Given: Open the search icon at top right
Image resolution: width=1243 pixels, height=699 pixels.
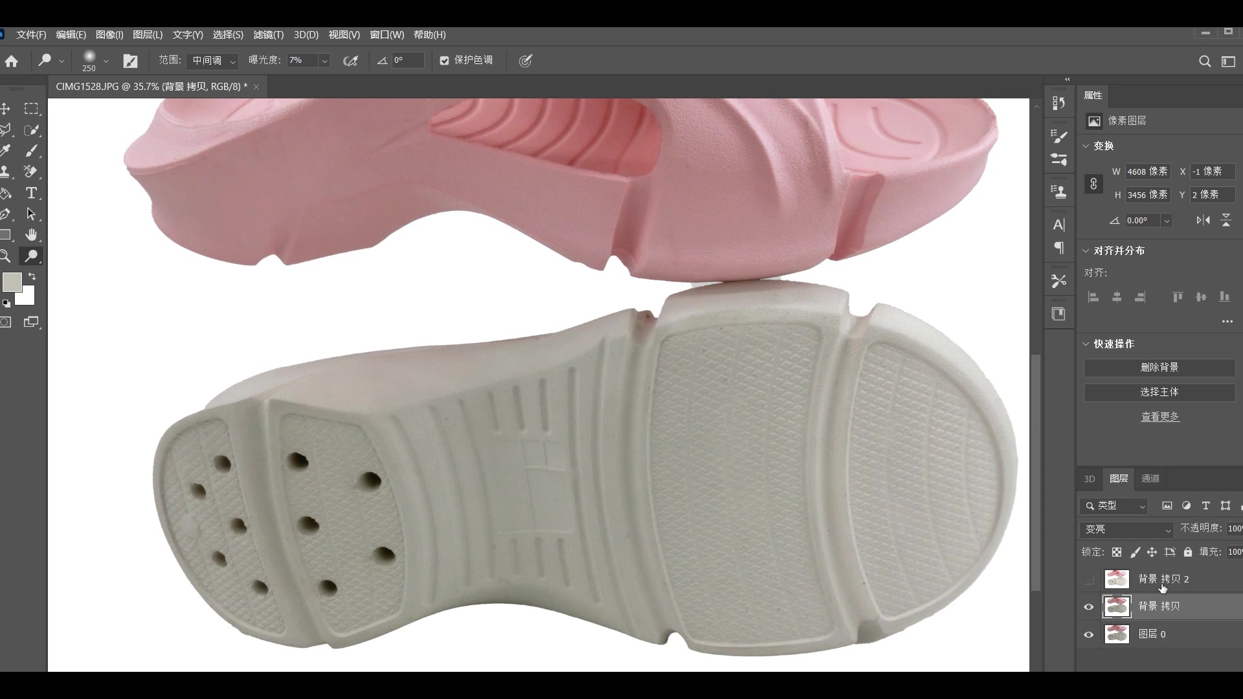Looking at the screenshot, I should pos(1204,61).
